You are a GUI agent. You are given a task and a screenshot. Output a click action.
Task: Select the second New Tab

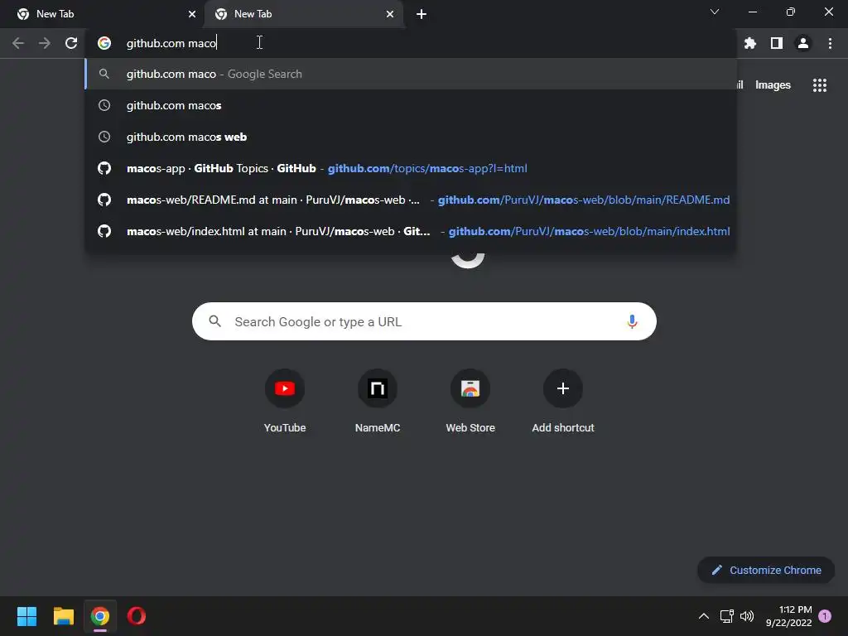click(303, 14)
